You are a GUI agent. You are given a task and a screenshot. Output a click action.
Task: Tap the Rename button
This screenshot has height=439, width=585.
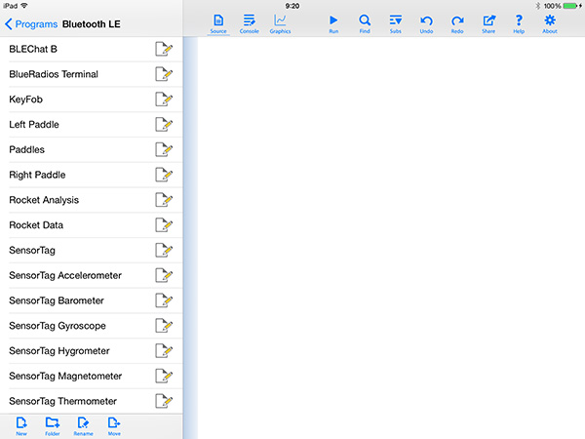[83, 426]
